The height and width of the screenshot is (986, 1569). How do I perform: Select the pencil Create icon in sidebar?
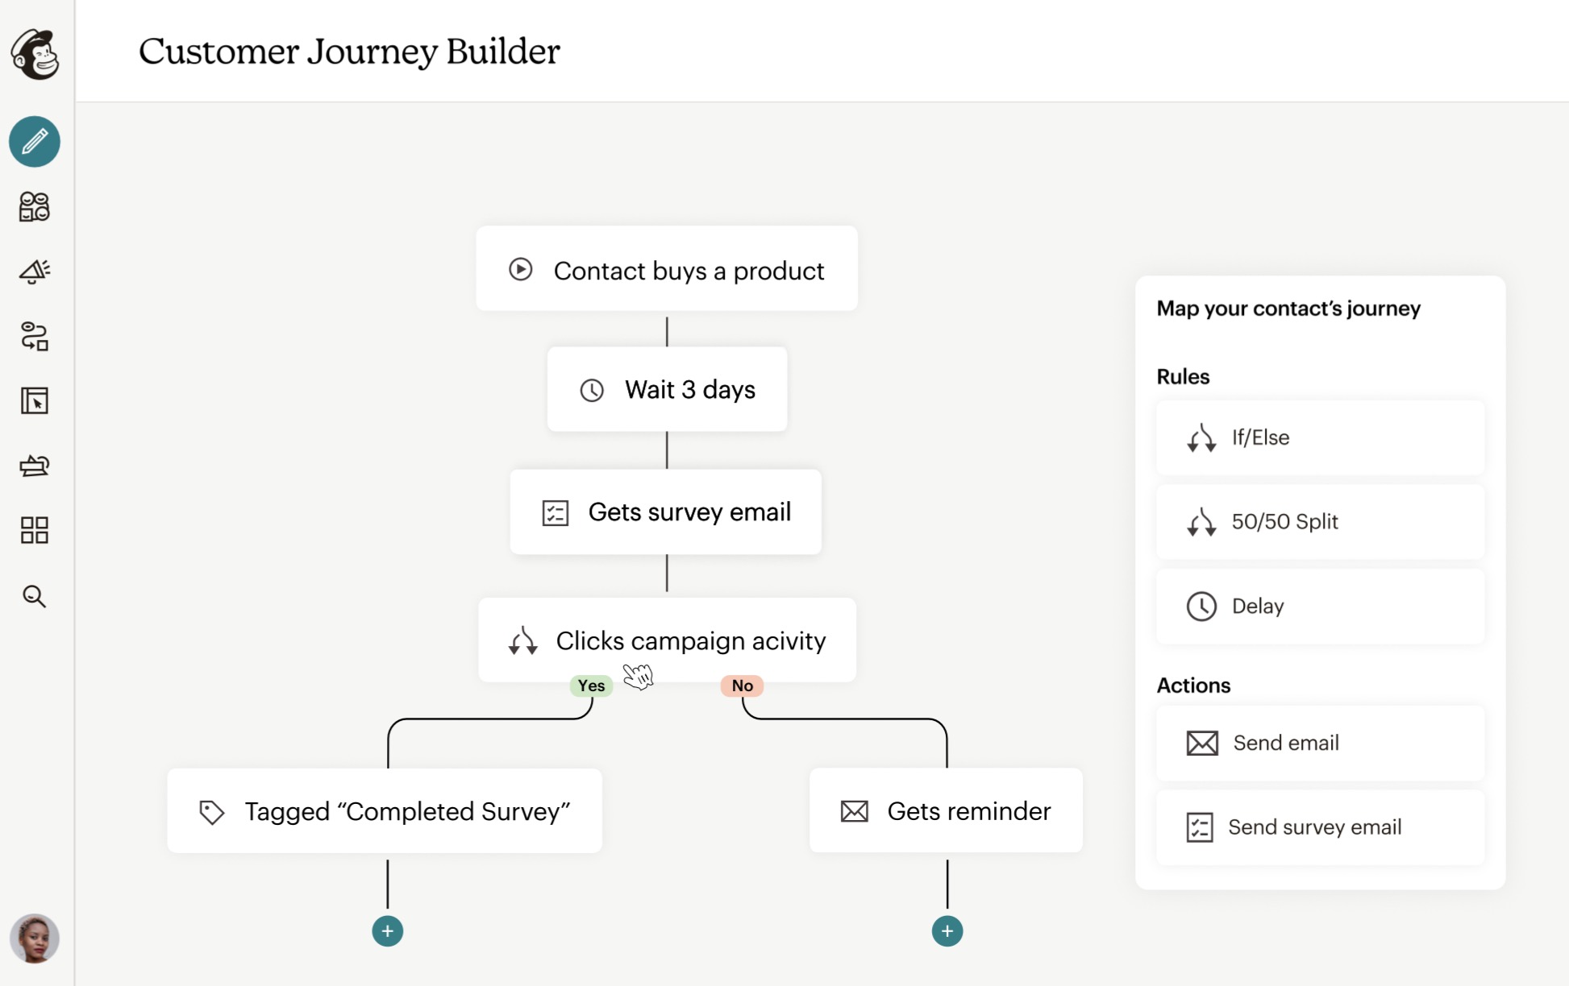(35, 142)
